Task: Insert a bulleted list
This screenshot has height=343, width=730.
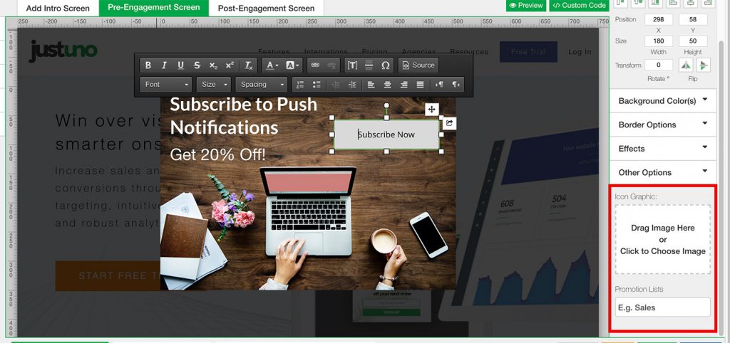Action: 317,85
